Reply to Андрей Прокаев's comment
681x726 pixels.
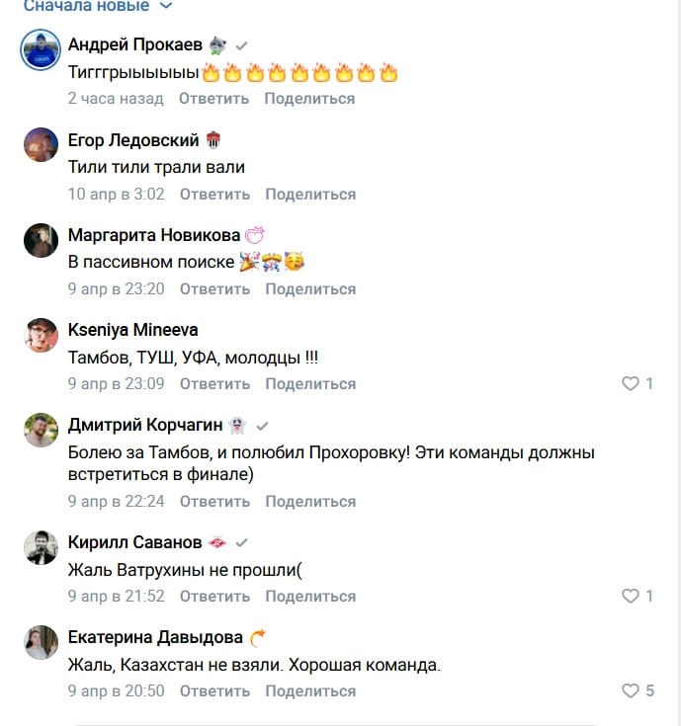(x=214, y=99)
